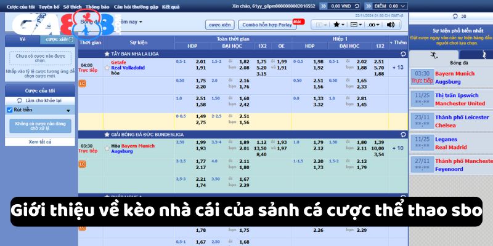
Task: Open Thành phố Manchester vs Feyenoord event
Action: tap(452, 165)
